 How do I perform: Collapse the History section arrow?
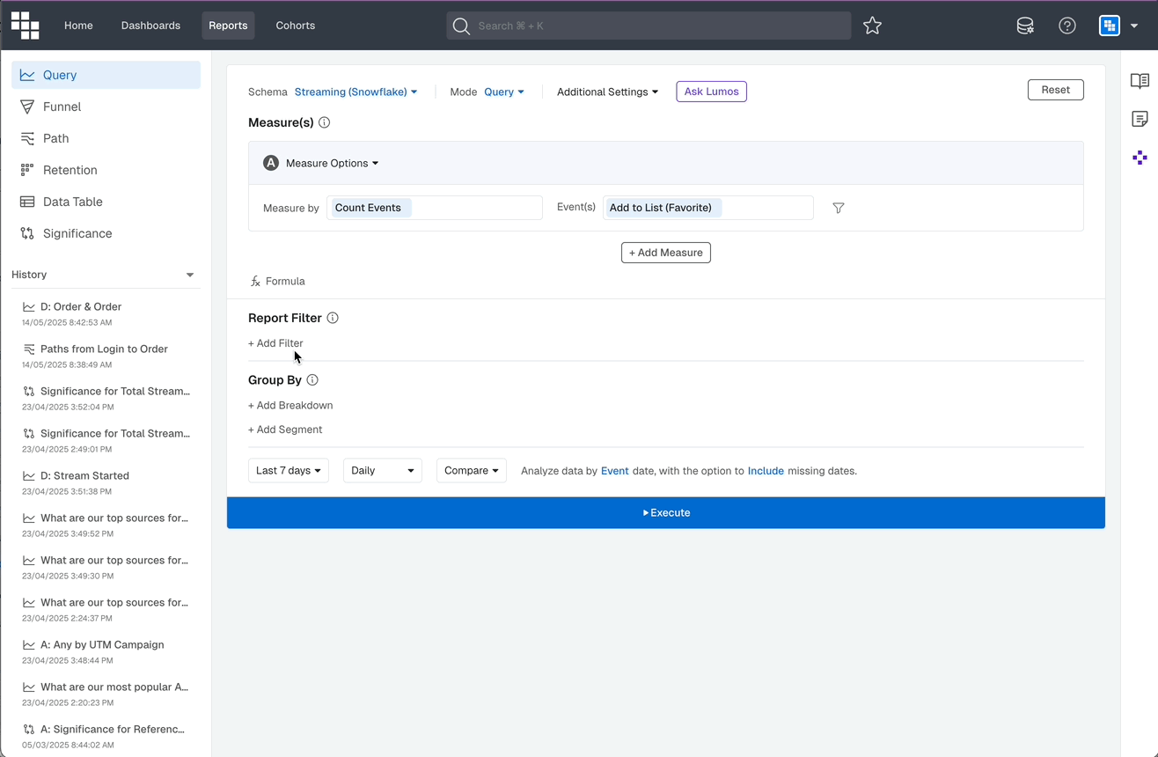(190, 275)
